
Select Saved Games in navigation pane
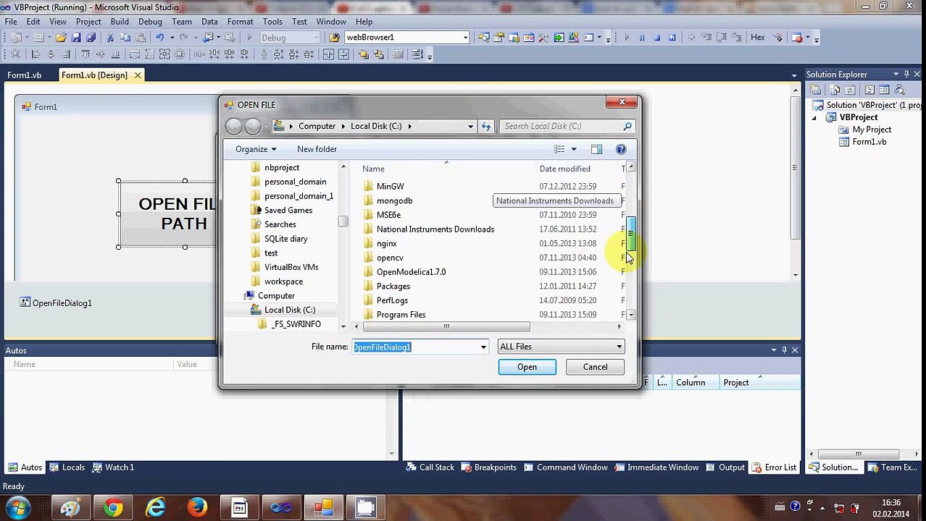[288, 210]
